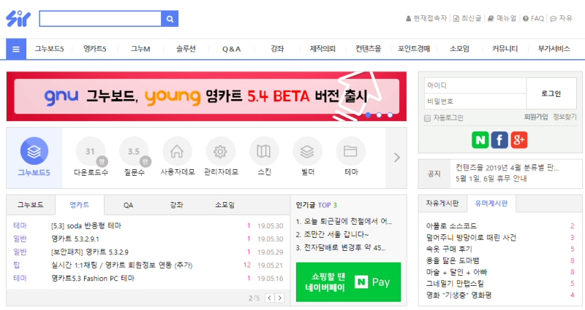Focus the 아이디 input field

click(475, 85)
